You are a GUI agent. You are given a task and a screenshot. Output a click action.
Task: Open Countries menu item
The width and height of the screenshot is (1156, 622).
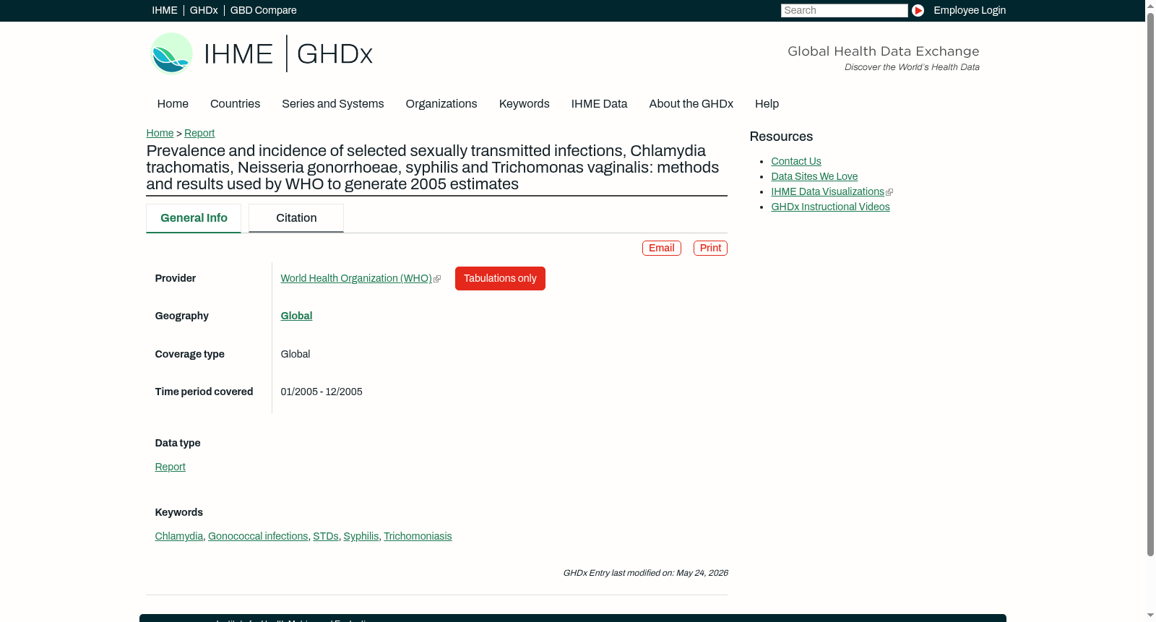coord(235,103)
